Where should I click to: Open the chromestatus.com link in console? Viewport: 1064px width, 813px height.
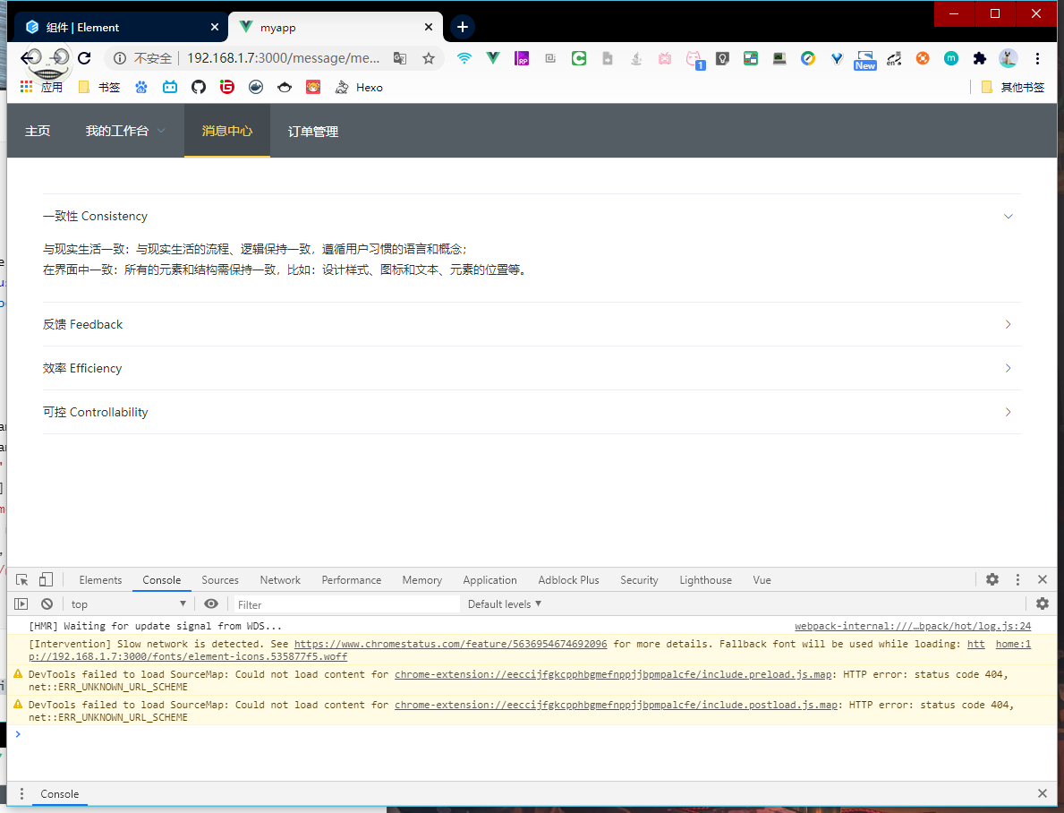450,644
